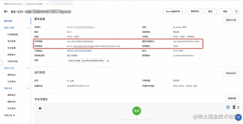
Task: Click the 集群监控 button in the top toolbar
Action: click(x=195, y=11)
